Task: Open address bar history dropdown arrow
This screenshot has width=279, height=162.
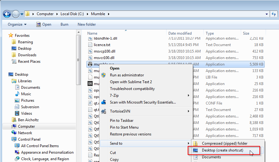Action: pos(267,14)
